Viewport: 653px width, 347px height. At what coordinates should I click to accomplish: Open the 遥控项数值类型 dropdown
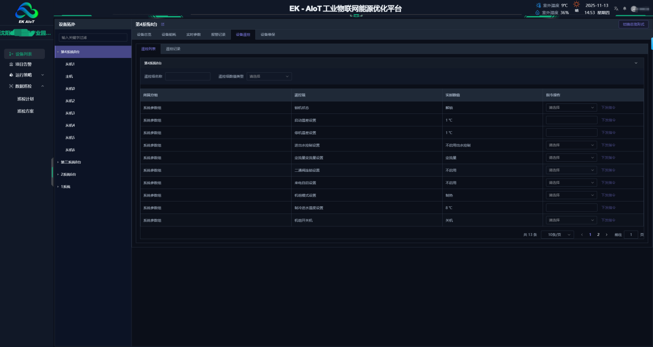(269, 76)
